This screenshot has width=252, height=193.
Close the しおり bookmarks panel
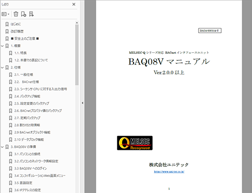click(74, 5)
